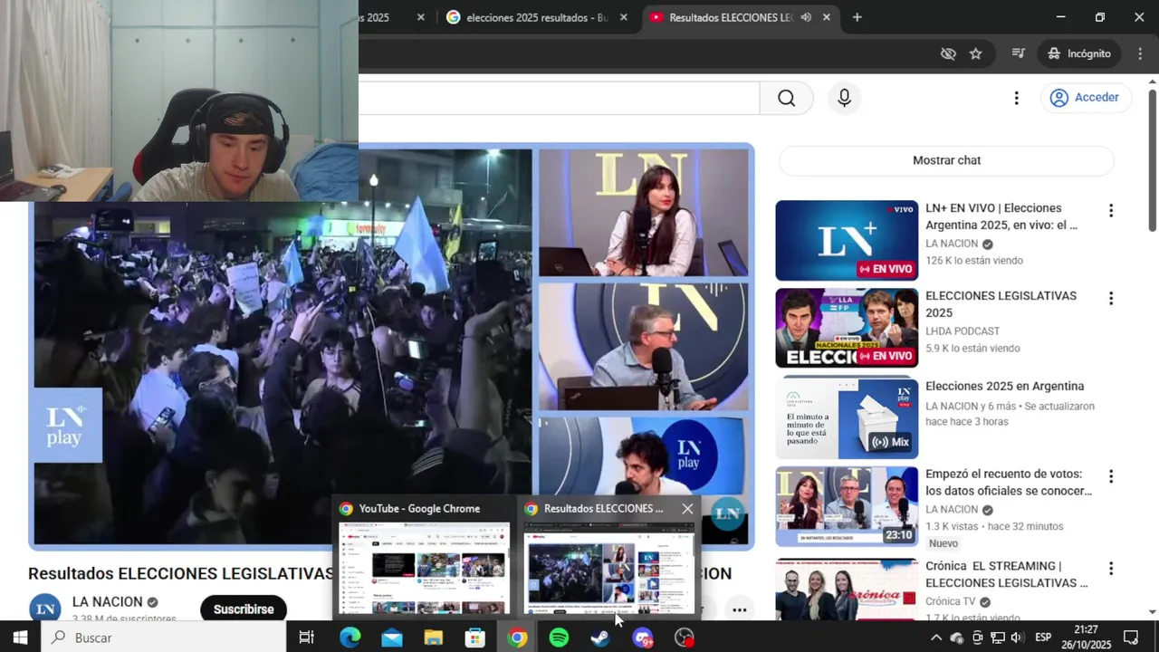Open 'Empezó el recuento de votos' thumbnail

(x=847, y=506)
